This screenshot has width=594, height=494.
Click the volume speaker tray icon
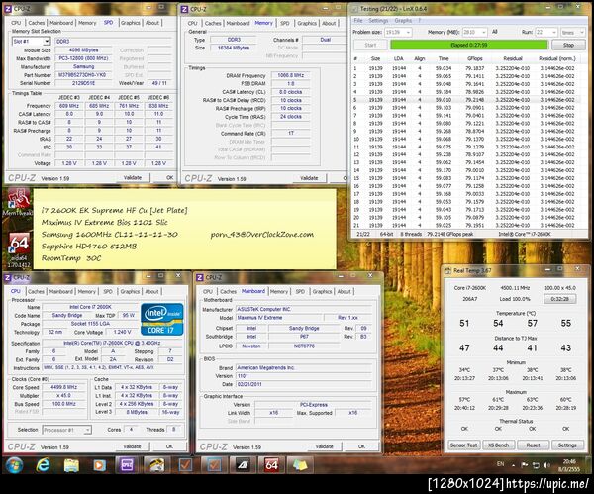click(x=547, y=465)
